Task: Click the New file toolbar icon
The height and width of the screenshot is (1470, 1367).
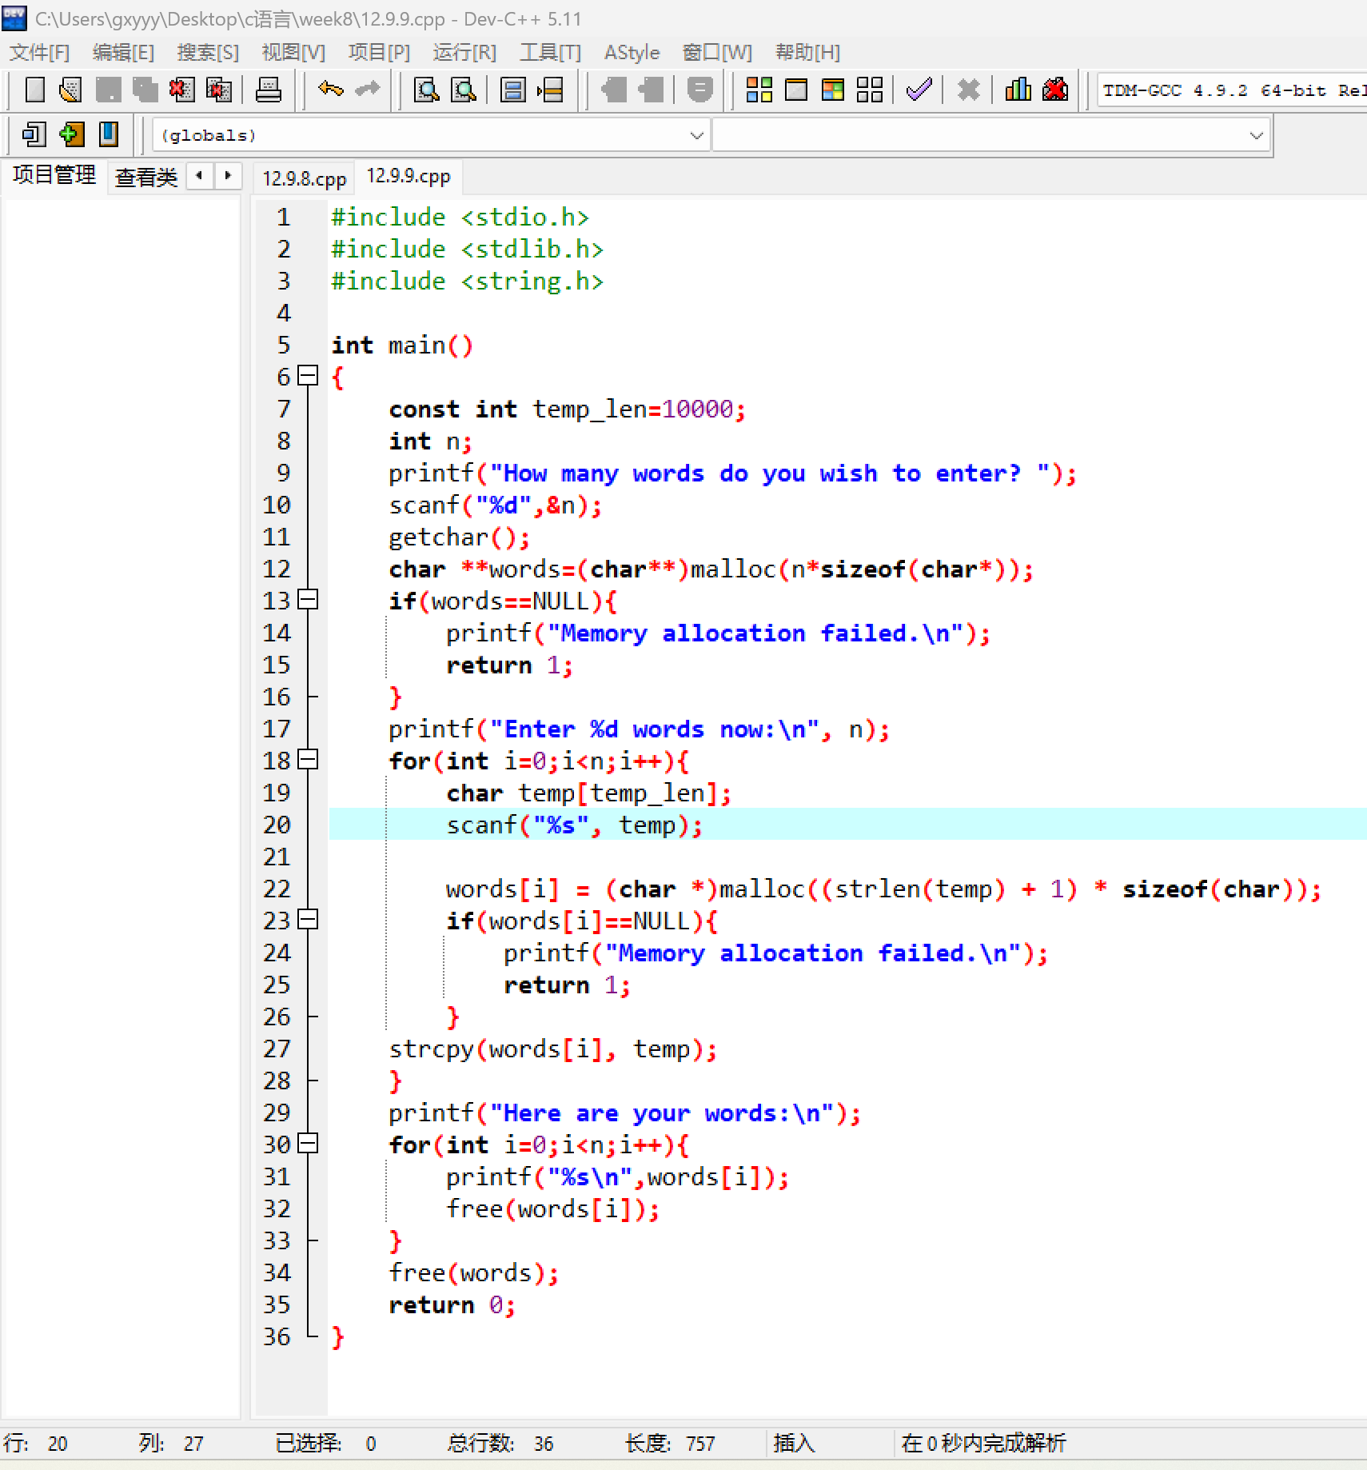Action: [x=34, y=90]
